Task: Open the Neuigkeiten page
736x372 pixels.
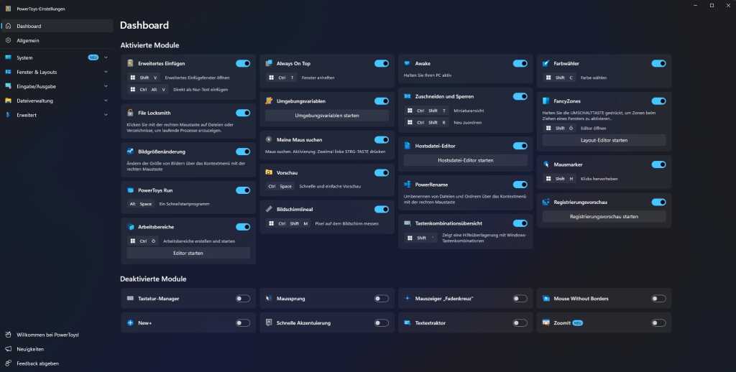Action: click(57, 349)
